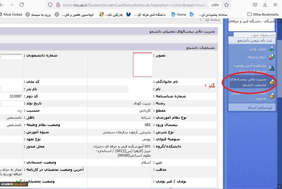Click the blue icon bookmark after Home
This screenshot has width=282, height=189.
pos(192,14)
